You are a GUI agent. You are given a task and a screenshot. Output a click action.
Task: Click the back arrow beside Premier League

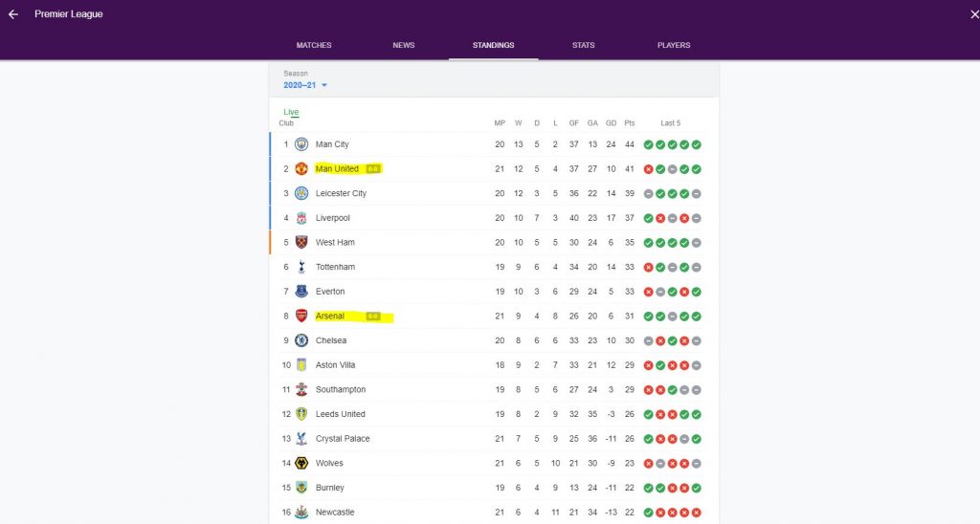(13, 14)
